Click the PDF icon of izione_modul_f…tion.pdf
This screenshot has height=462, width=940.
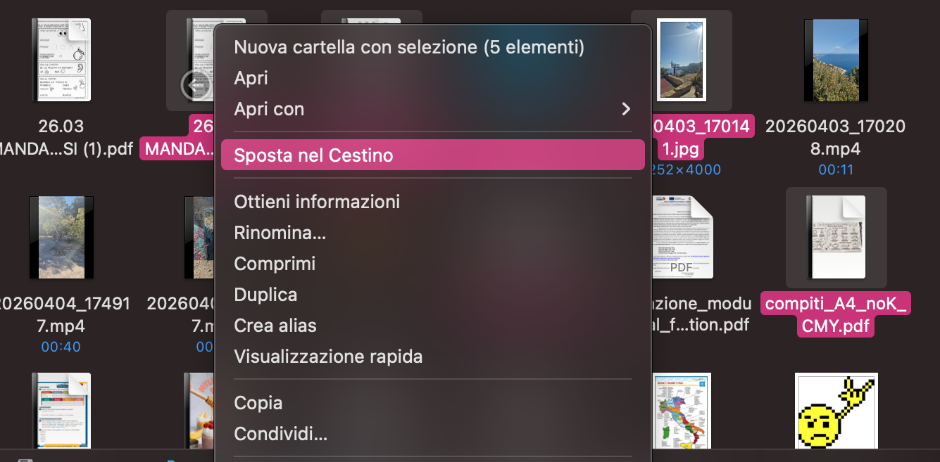point(682,237)
